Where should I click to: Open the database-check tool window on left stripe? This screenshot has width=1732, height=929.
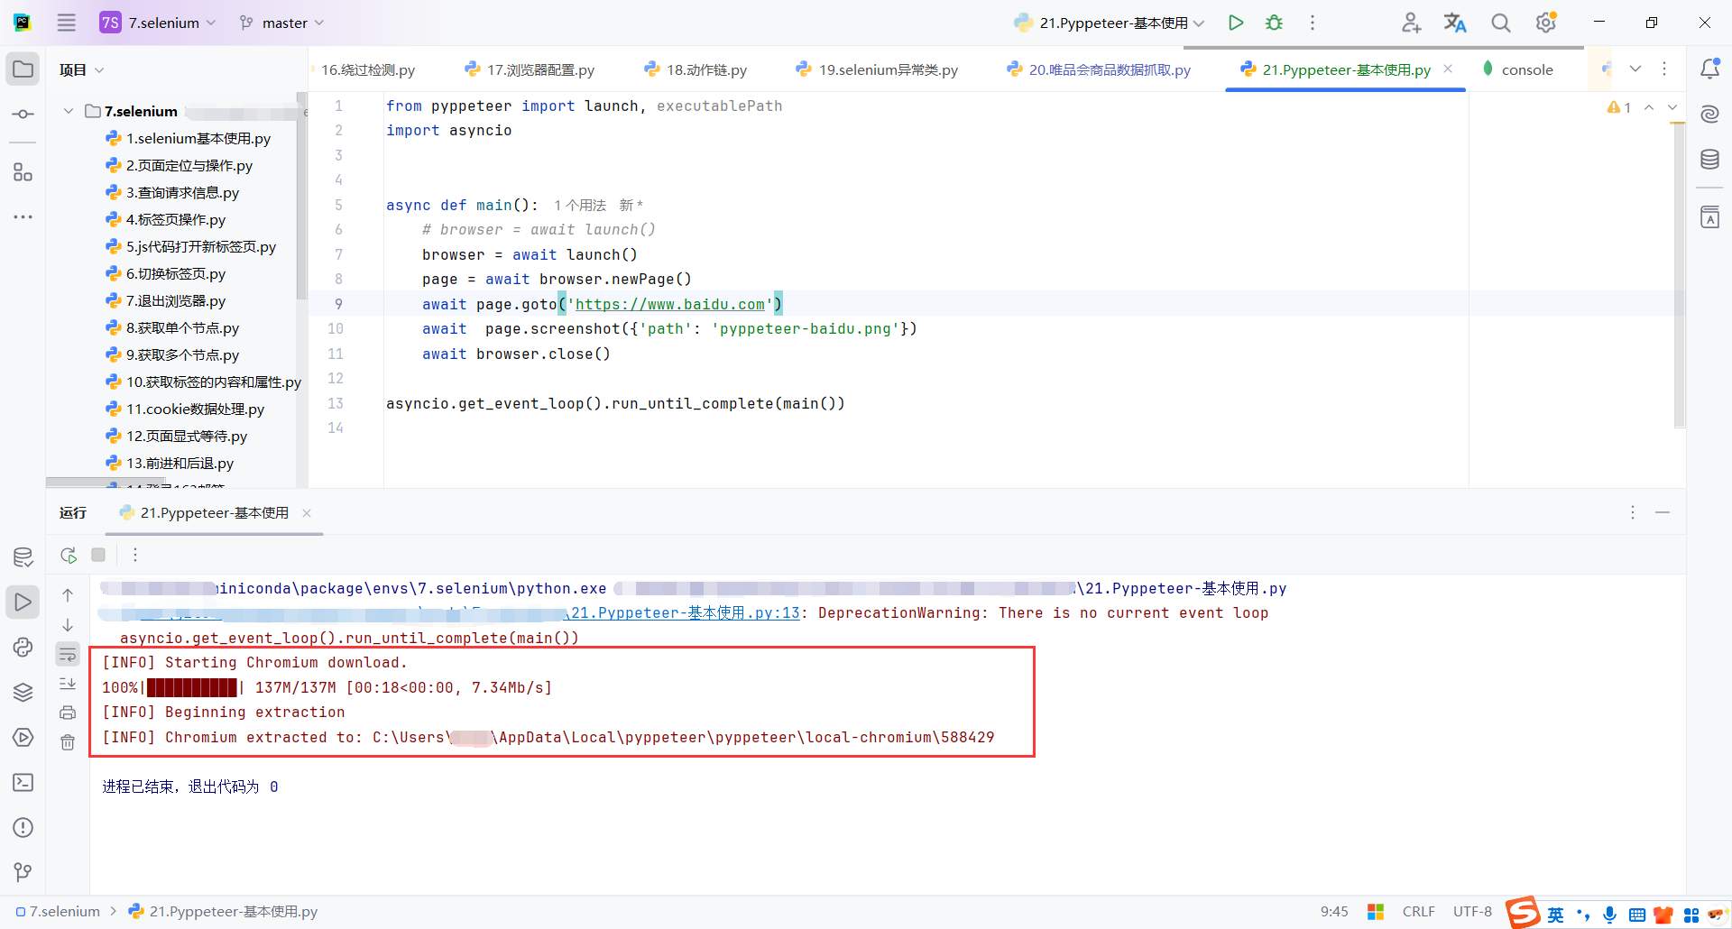tap(23, 557)
